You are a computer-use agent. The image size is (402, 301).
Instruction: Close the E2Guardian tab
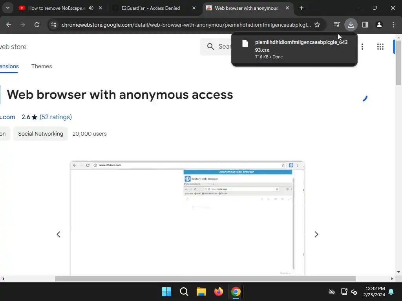194,8
